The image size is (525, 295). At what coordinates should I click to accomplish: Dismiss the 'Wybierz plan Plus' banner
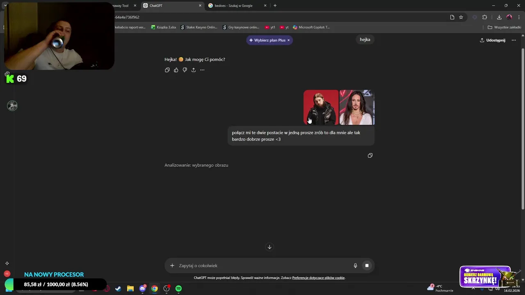(288, 40)
